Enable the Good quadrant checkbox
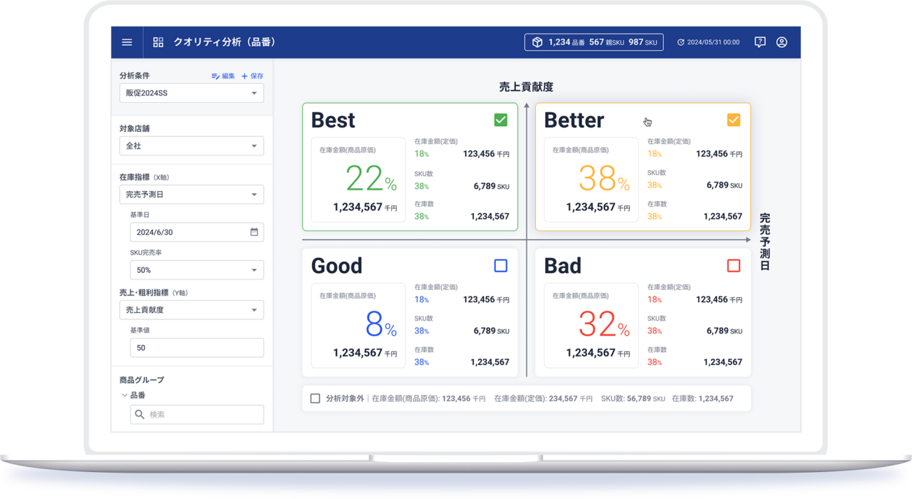The height and width of the screenshot is (499, 912). (500, 265)
